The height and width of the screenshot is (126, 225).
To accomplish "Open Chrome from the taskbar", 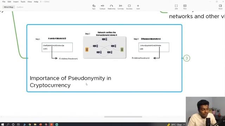I will pos(30,125).
